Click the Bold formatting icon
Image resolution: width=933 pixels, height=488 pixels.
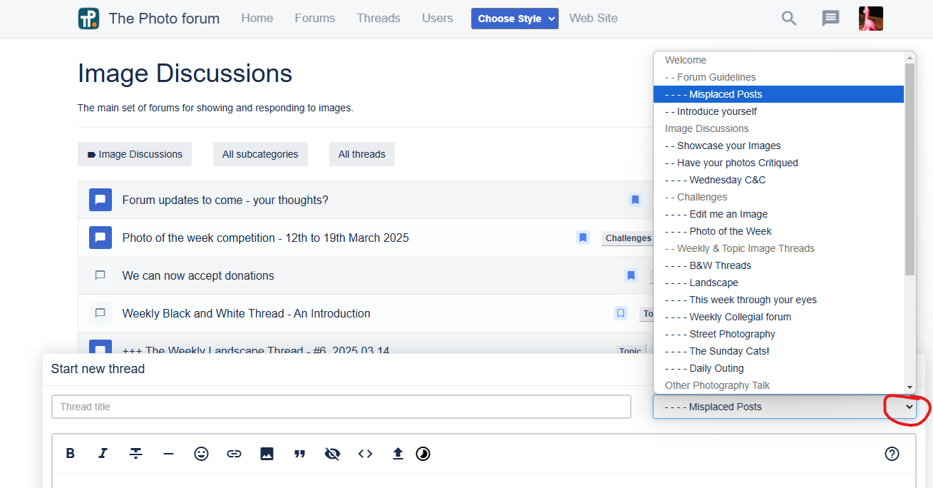(x=71, y=454)
